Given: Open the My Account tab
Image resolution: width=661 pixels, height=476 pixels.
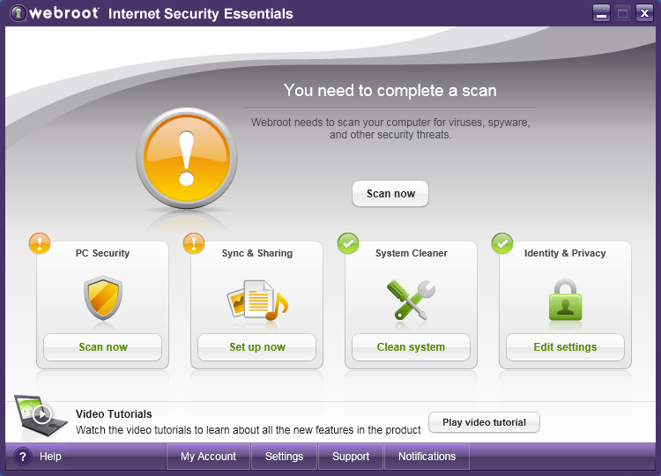Looking at the screenshot, I should pos(208,457).
